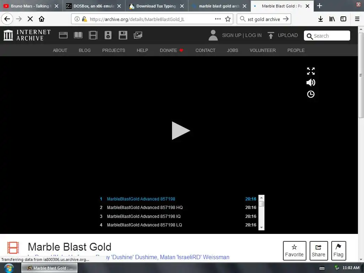The width and height of the screenshot is (364, 273).
Task: Open the Internet Archive video icon
Action: (93, 35)
